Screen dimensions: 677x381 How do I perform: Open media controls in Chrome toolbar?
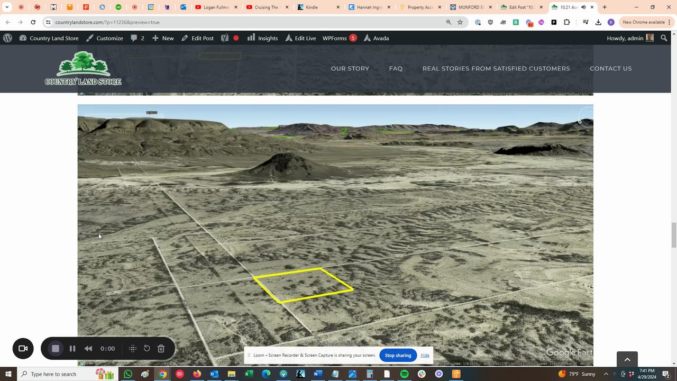pos(585,22)
